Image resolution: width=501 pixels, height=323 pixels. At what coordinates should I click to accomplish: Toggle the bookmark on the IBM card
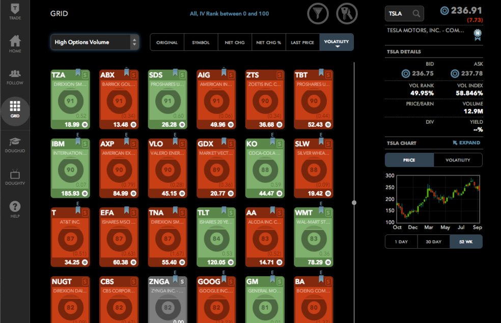[x=77, y=141]
